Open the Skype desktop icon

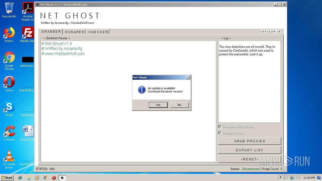9,109
